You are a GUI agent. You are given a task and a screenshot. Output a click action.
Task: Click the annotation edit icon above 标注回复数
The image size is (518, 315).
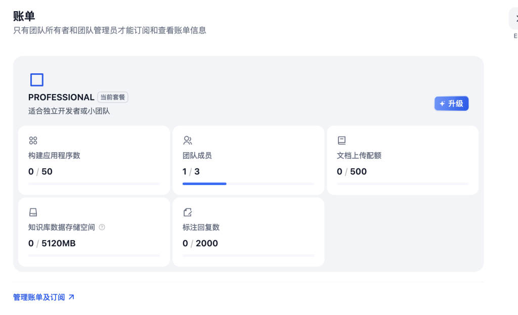point(187,212)
